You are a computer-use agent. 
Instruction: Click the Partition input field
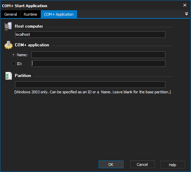(x=90, y=84)
